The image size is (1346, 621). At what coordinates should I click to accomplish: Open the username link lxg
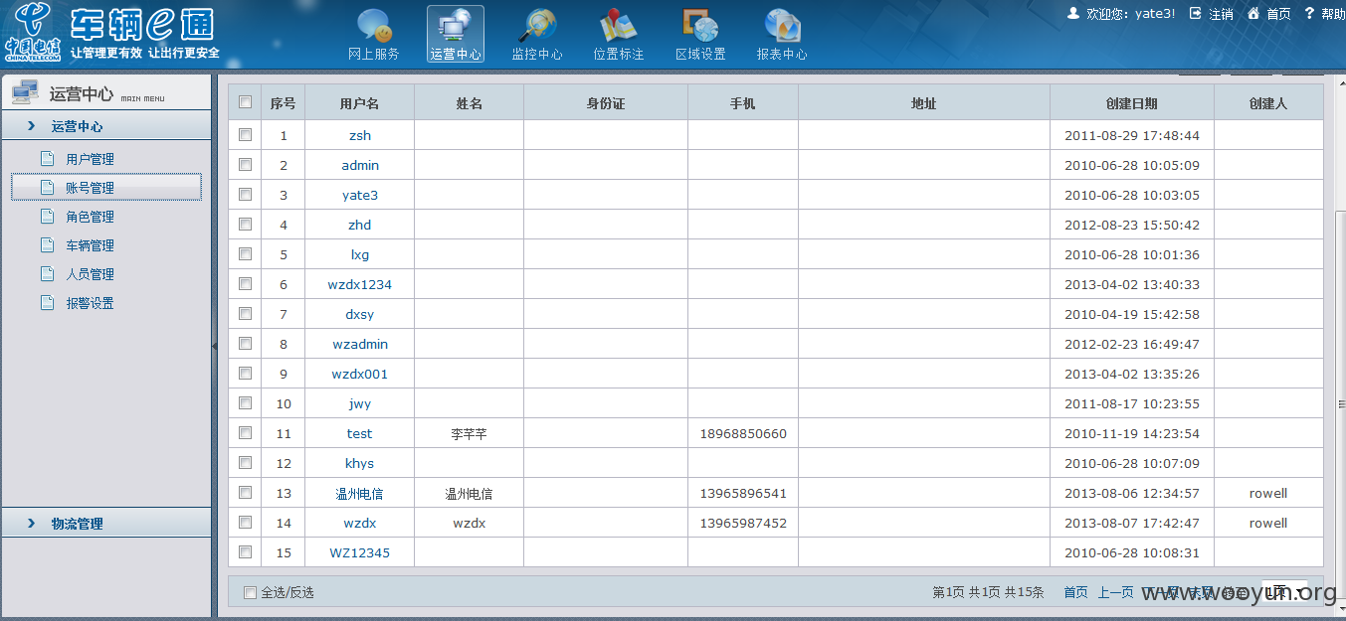pyautogui.click(x=360, y=254)
